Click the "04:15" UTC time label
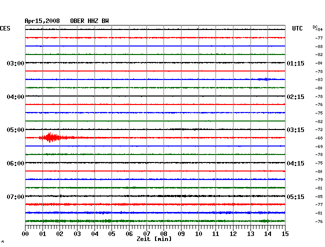Viewport: 325px width, 247px height. (x=295, y=163)
